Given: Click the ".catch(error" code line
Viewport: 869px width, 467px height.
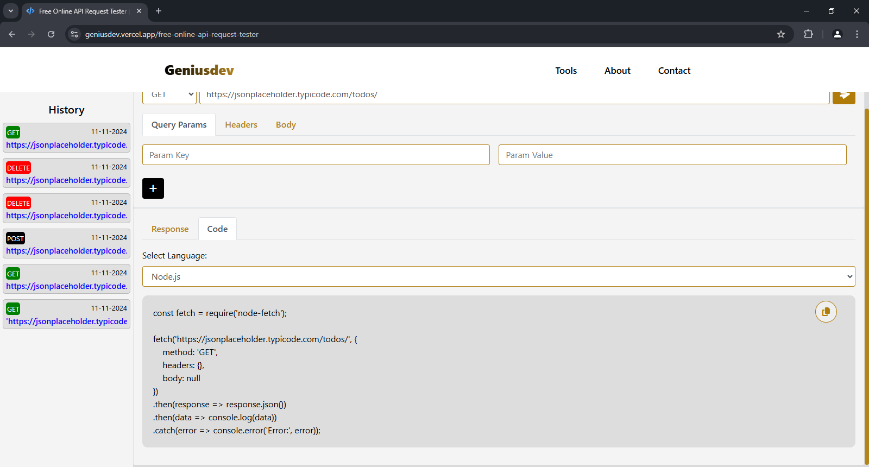Looking at the screenshot, I should 237,431.
